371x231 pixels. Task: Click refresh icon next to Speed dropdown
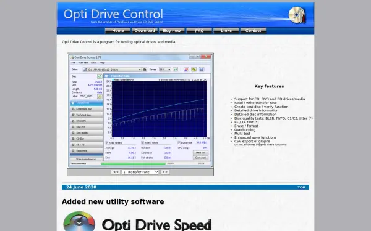coord(176,69)
